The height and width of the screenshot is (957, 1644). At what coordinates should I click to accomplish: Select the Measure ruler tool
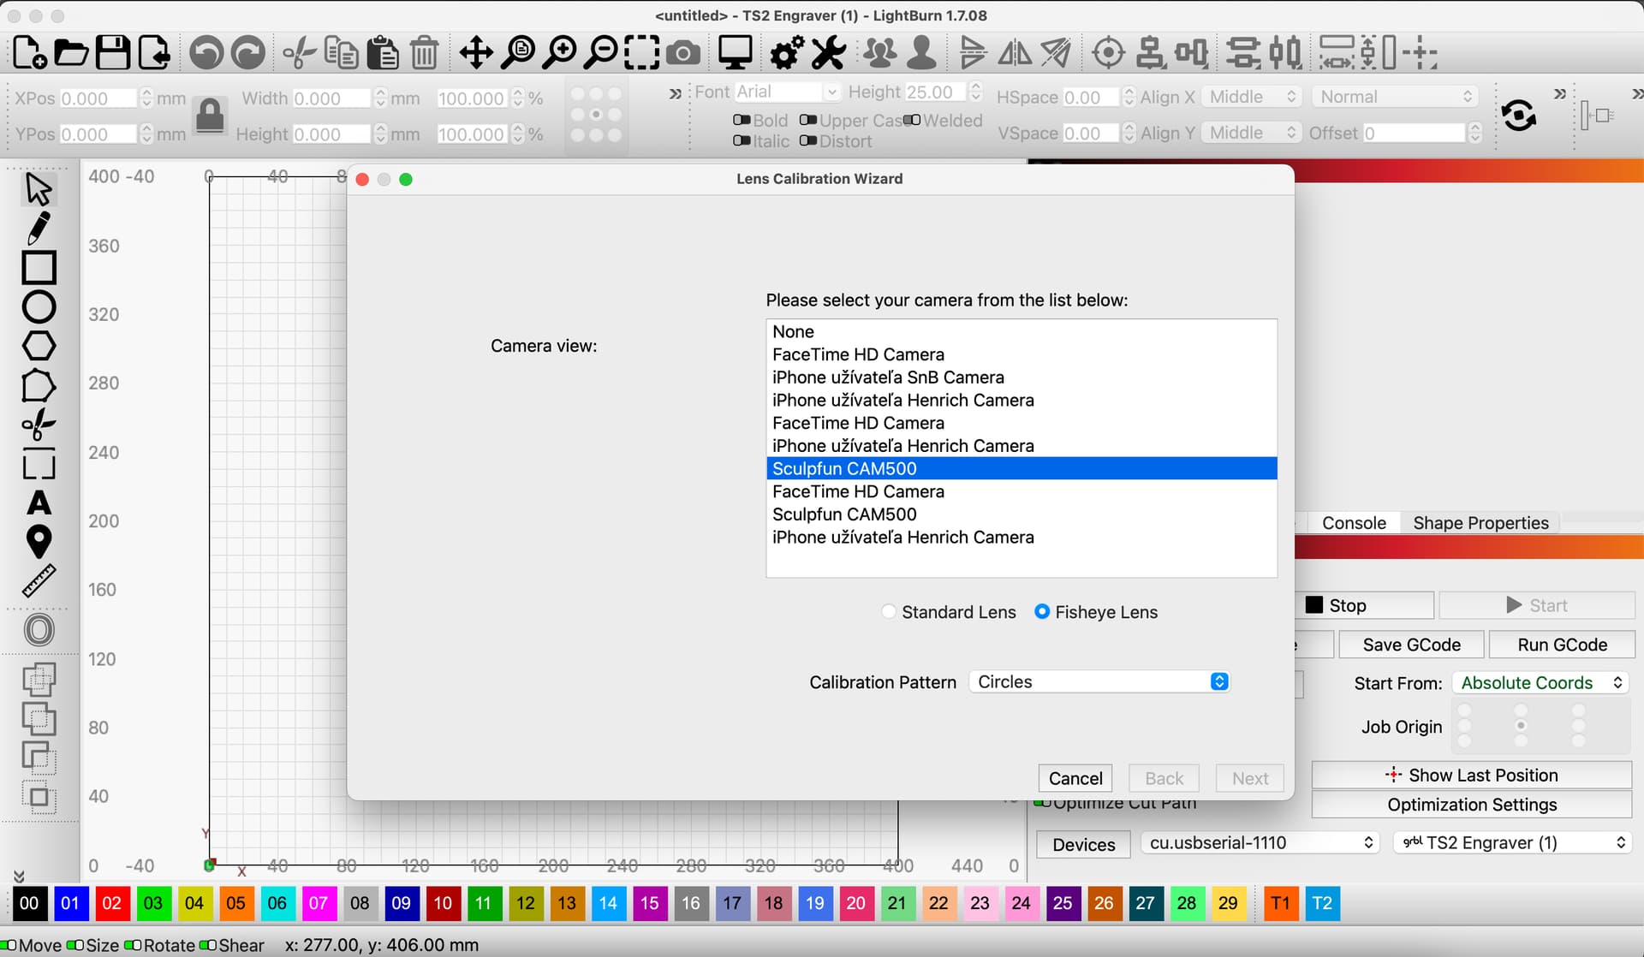click(x=39, y=581)
